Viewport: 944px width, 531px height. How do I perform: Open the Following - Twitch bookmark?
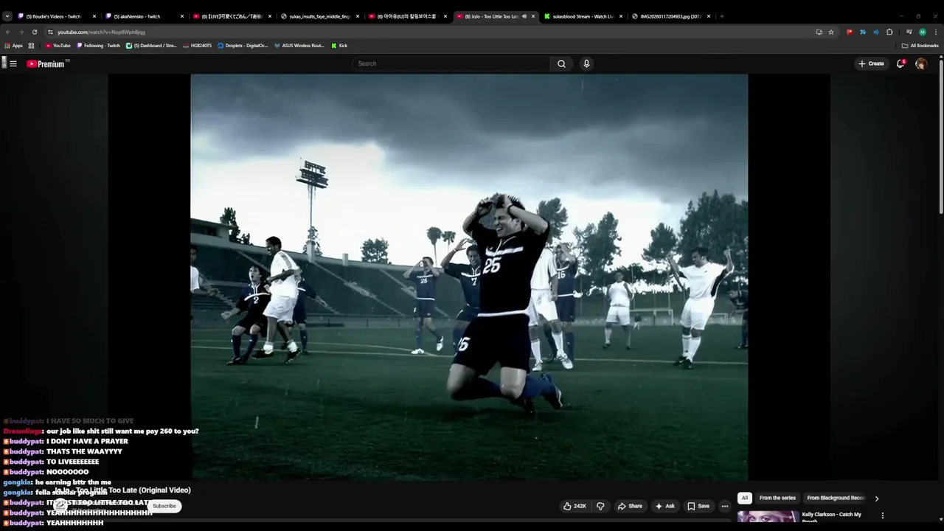[98, 46]
